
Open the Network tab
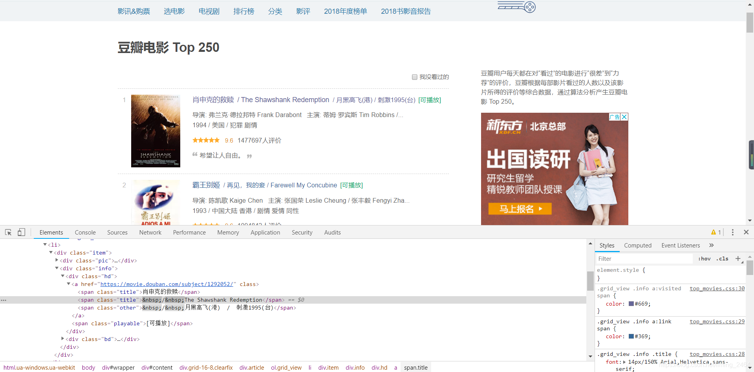coord(150,232)
